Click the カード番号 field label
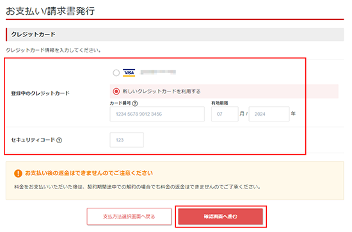The width and height of the screenshot is (352, 232). (120, 103)
